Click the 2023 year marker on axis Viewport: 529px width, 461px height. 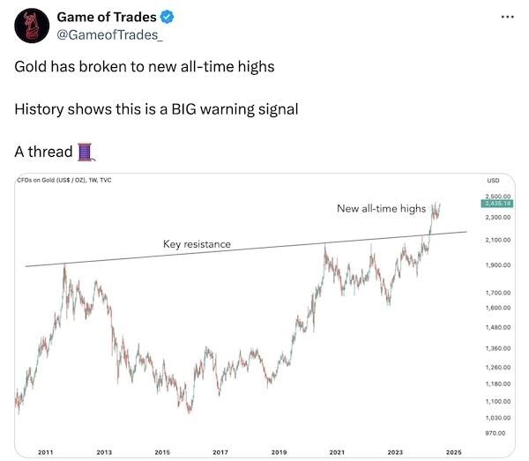395,452
